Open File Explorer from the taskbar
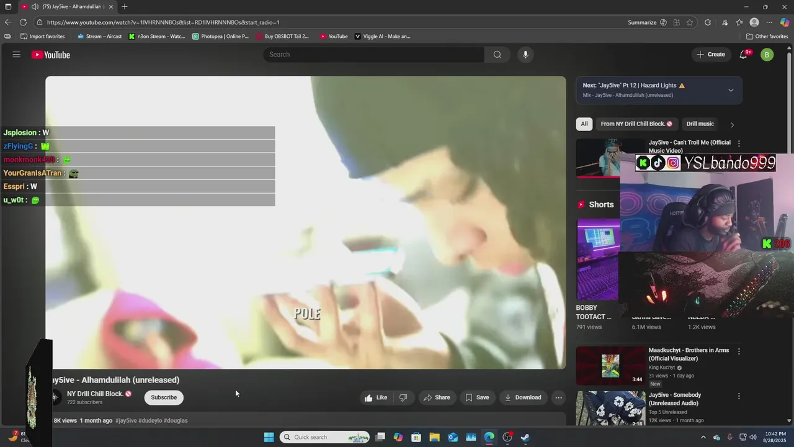794x447 pixels. 434,437
